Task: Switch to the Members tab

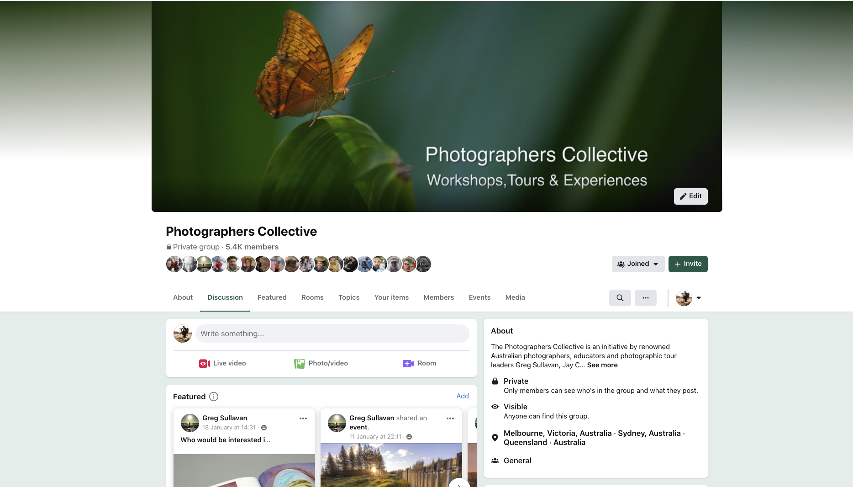Action: [x=438, y=297]
